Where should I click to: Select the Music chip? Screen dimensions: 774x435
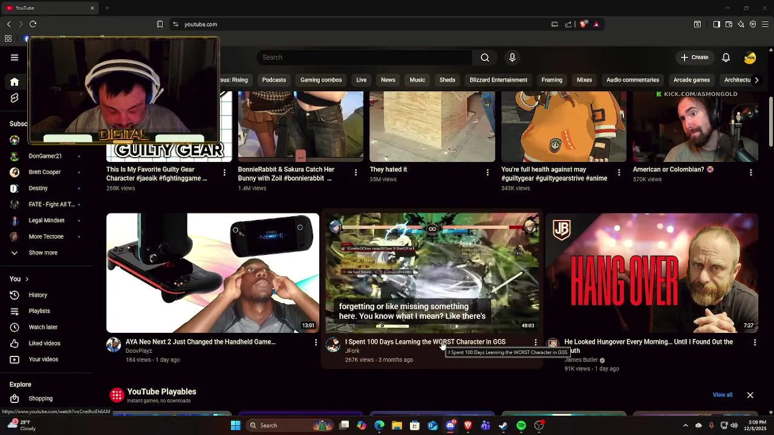pyautogui.click(x=417, y=80)
